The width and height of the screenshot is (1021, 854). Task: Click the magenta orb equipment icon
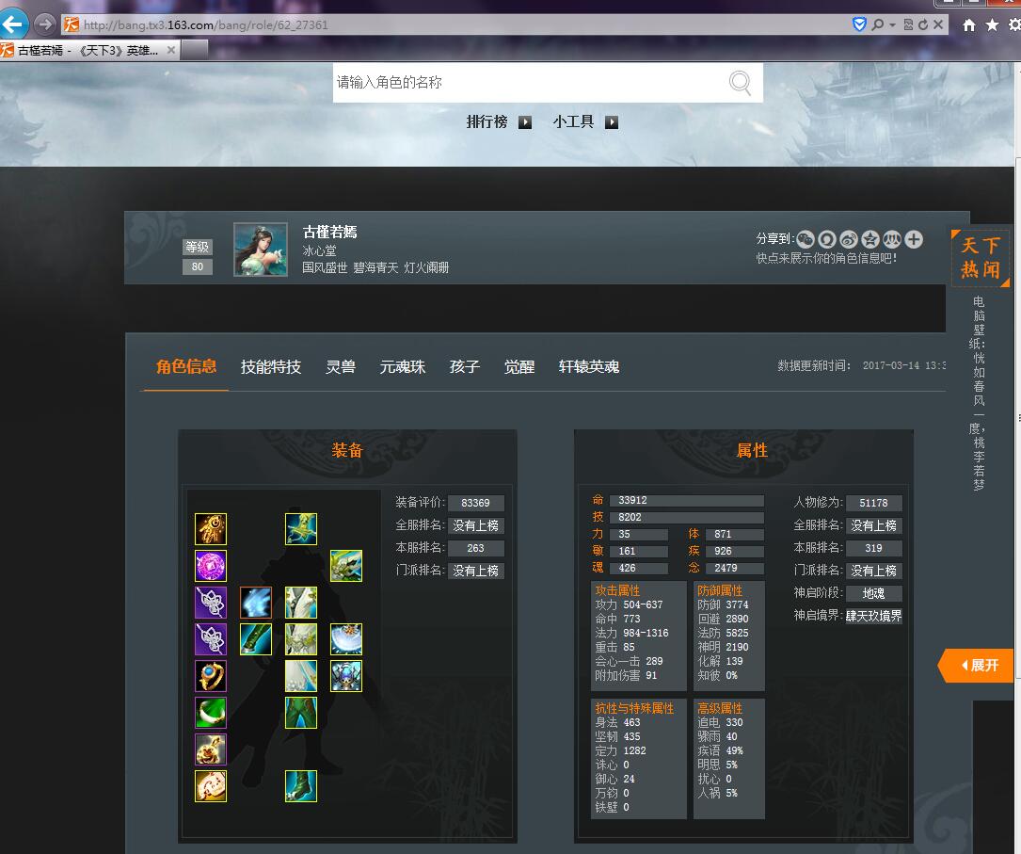211,566
